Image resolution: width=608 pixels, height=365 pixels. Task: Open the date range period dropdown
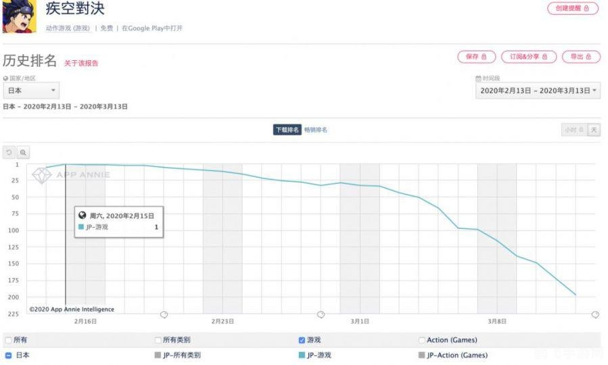tap(538, 91)
